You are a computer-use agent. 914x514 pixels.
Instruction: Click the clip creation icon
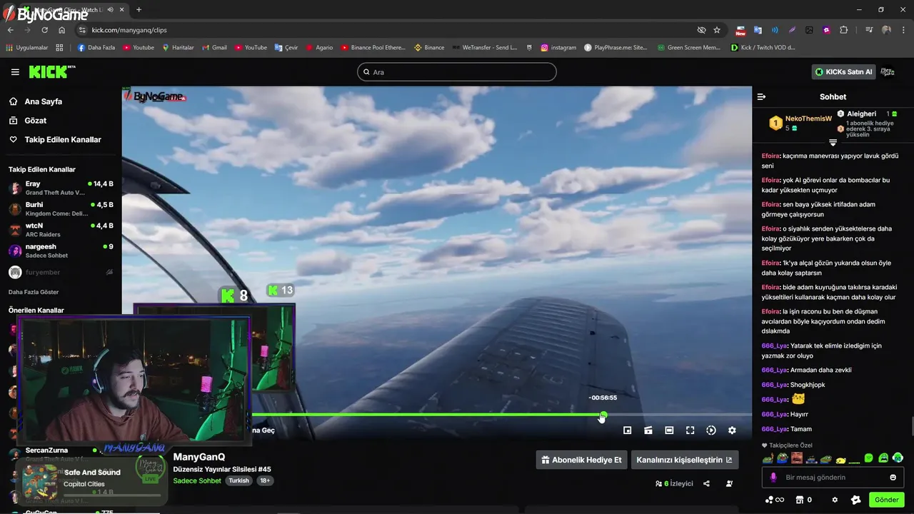coord(648,430)
